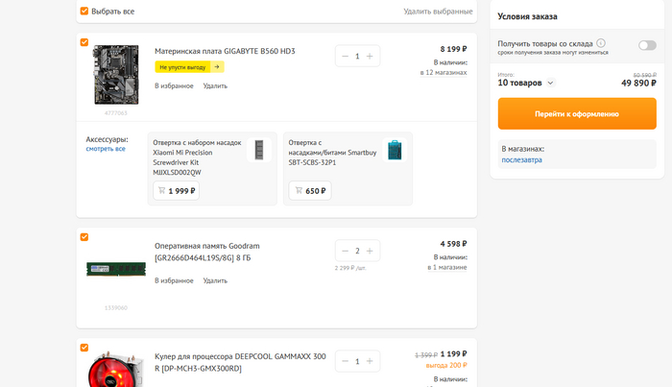Add Xiaomi screwdriver kit to cart for 1 999 ₽
The image size is (672, 387).
click(176, 190)
